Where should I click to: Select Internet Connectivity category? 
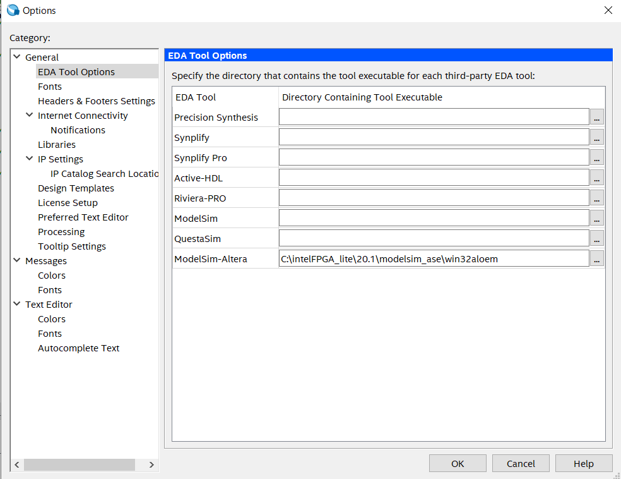[83, 116]
